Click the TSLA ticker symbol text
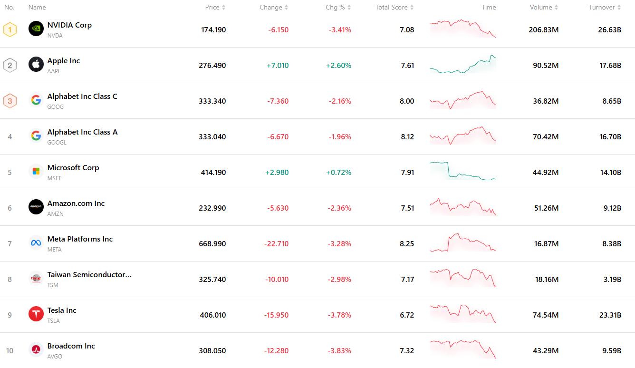This screenshot has height=368, width=635. click(54, 321)
